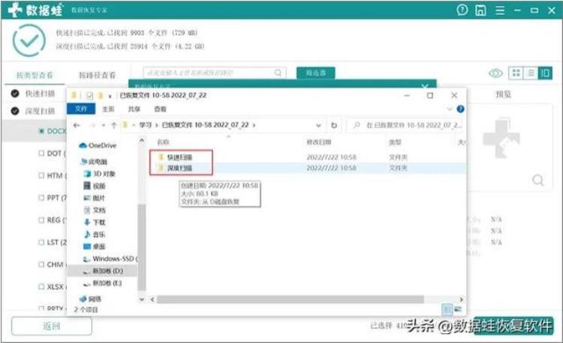Image resolution: width=563 pixels, height=343 pixels.
Task: Toggle the 深度扫描 checkbox in 数据蛙
Action: tap(15, 111)
